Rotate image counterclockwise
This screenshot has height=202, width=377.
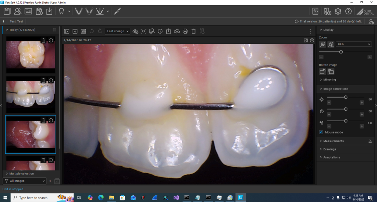pyautogui.click(x=322, y=72)
